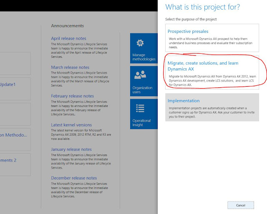Screen dimensions: 267x214
Task: Click the Update1 project tile
Action: point(15,89)
